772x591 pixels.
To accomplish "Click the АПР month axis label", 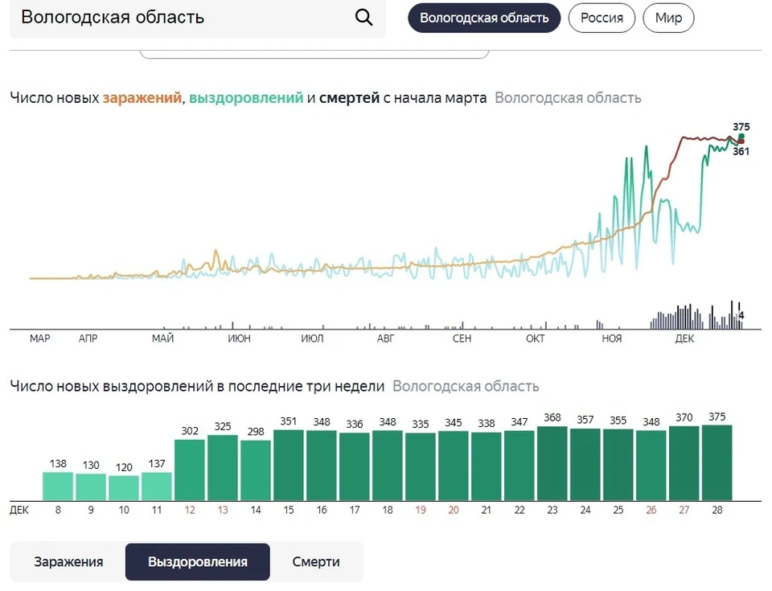I will point(88,339).
